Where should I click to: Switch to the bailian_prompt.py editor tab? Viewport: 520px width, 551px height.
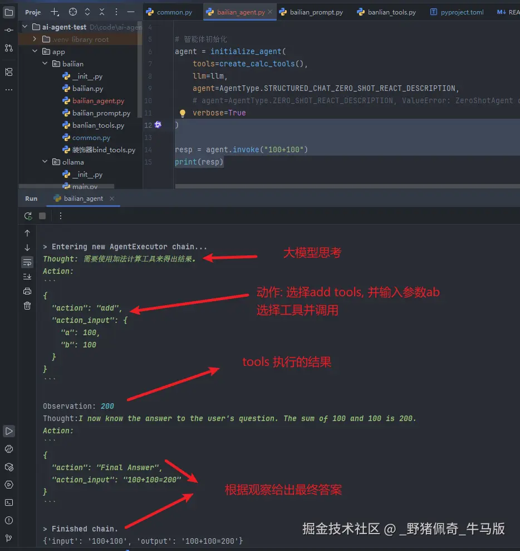(x=311, y=12)
